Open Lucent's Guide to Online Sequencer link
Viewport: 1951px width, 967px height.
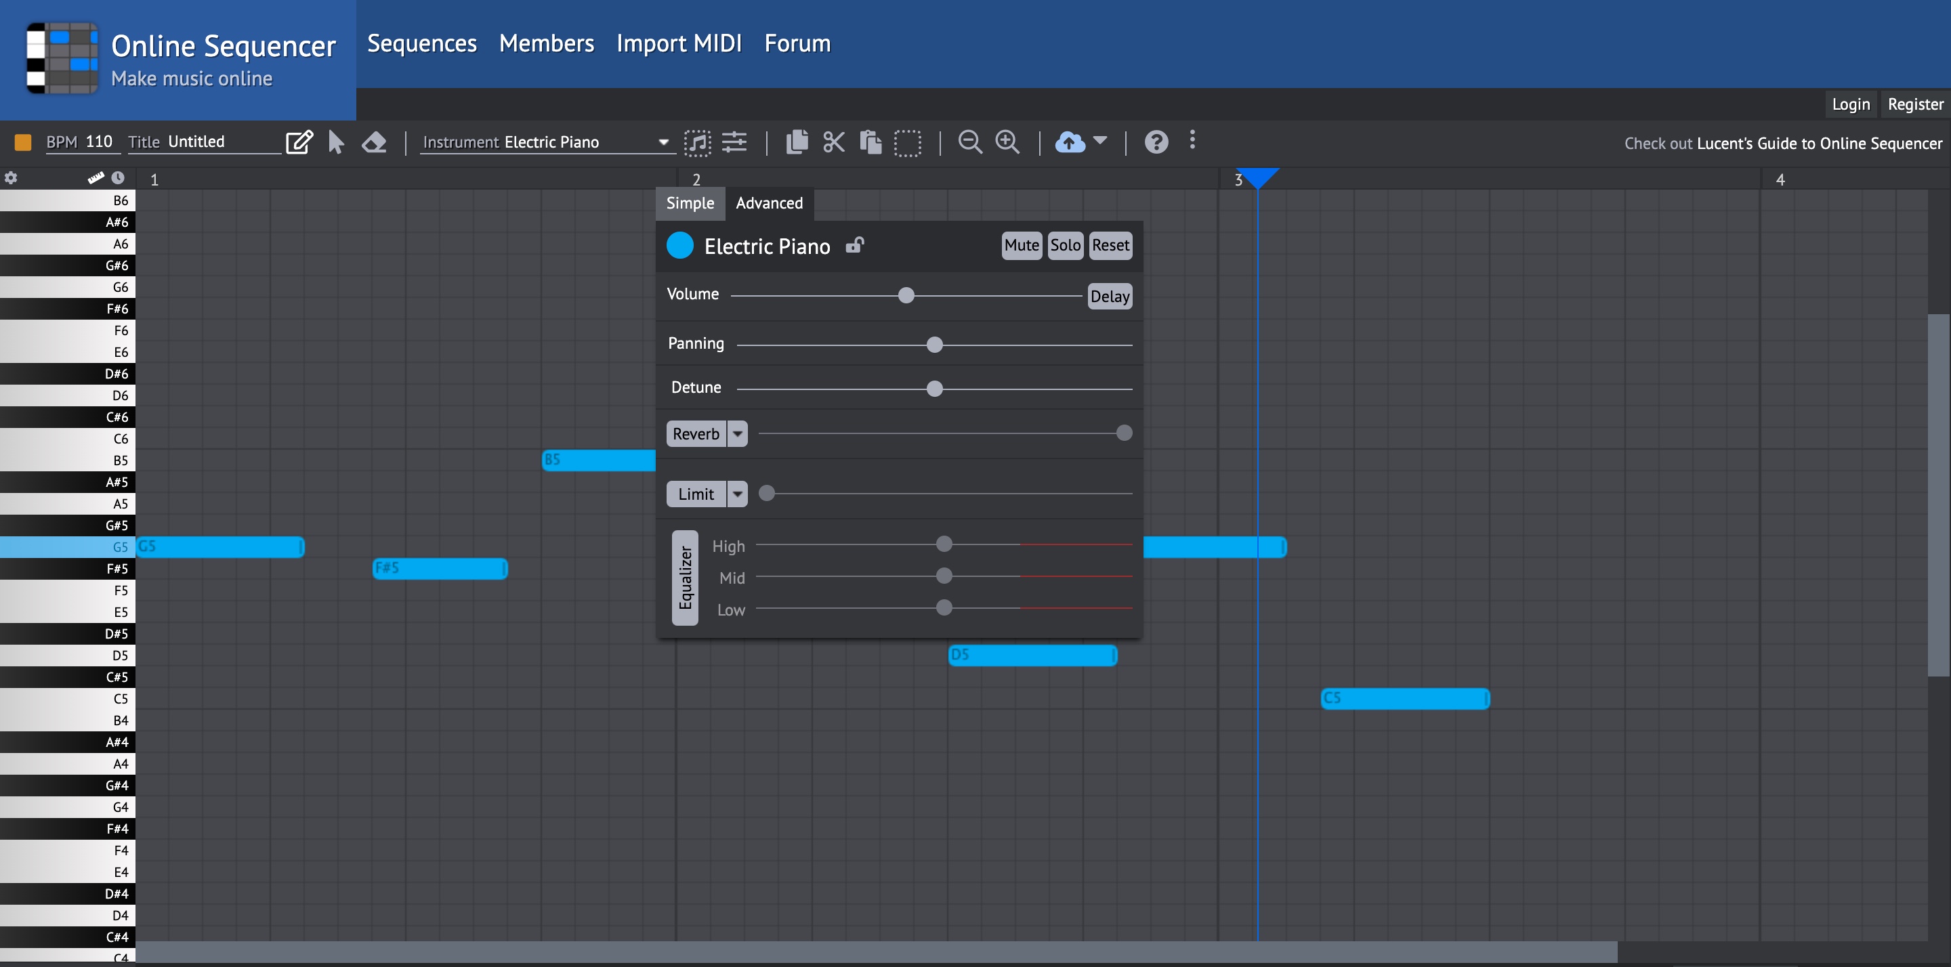click(x=1819, y=143)
